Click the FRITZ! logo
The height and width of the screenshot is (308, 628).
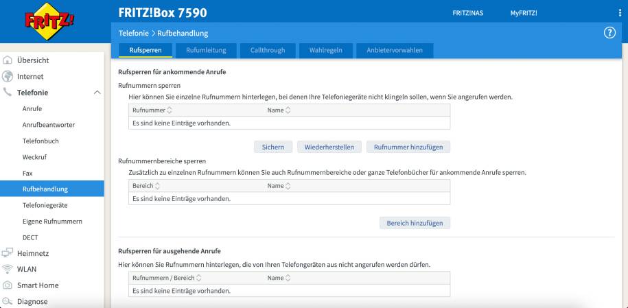(49, 21)
